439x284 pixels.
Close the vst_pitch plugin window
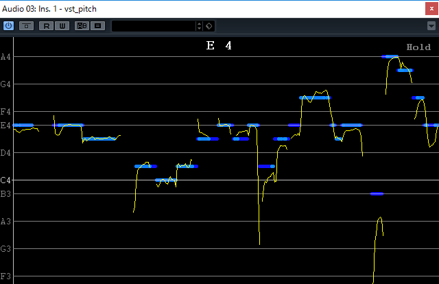click(431, 9)
